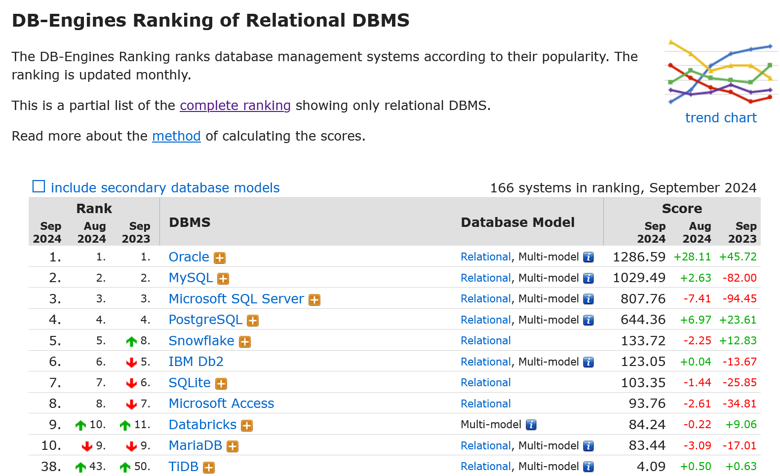Click the info icon in IBM Db2's row
Image resolution: width=780 pixels, height=476 pixels.
tap(588, 362)
